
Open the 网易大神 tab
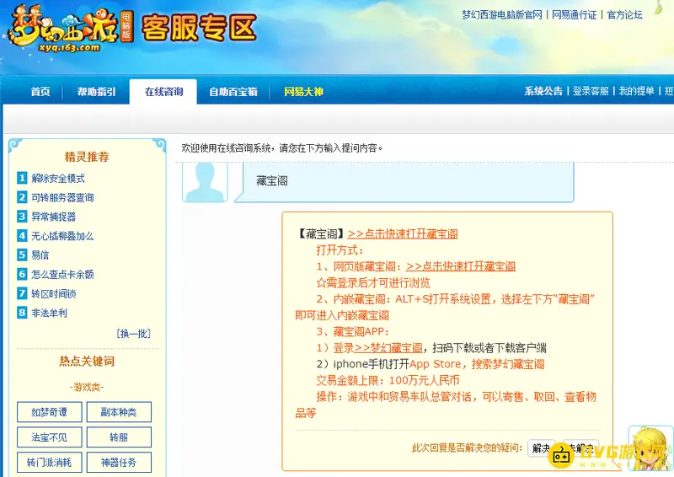point(303,91)
